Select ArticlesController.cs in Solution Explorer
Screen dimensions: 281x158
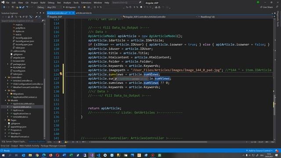coord(22,81)
